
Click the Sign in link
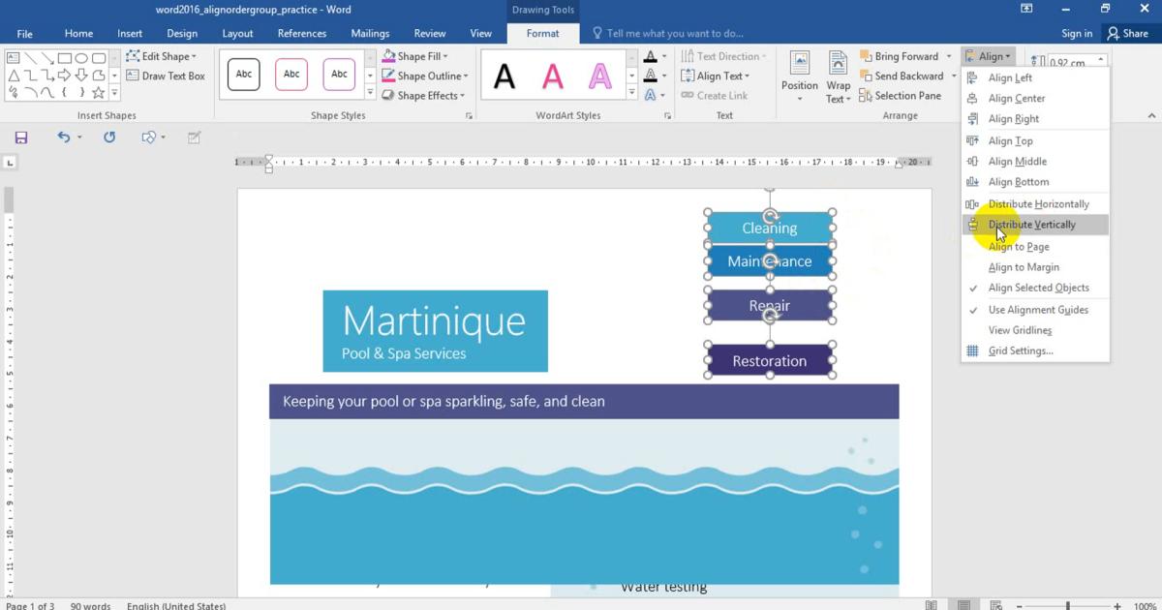pyautogui.click(x=1077, y=33)
